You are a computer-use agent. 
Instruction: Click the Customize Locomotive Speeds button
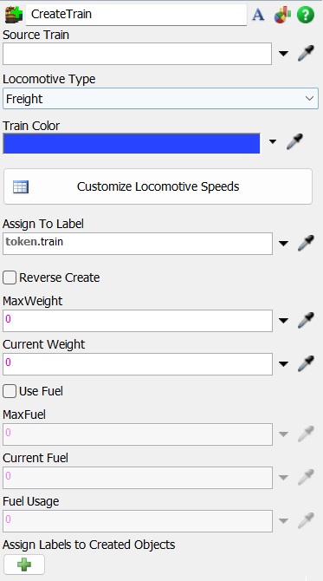[158, 186]
